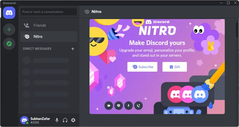
Task: Open the Discord home button
Action: pyautogui.click(x=9, y=13)
